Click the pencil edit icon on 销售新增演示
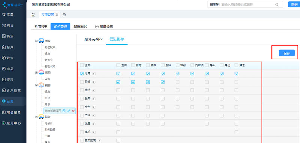Screen dimensions: 300x143 [69, 111]
